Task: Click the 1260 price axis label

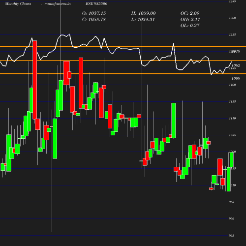Action: [232, 18]
